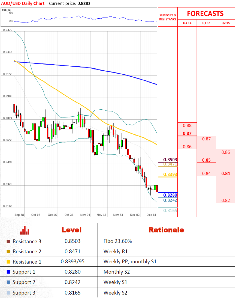
Task: Select the Q2 15 forecast column header
Action: pyautogui.click(x=226, y=23)
